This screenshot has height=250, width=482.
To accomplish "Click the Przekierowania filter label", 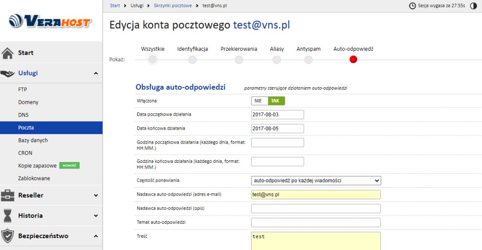I will [239, 49].
